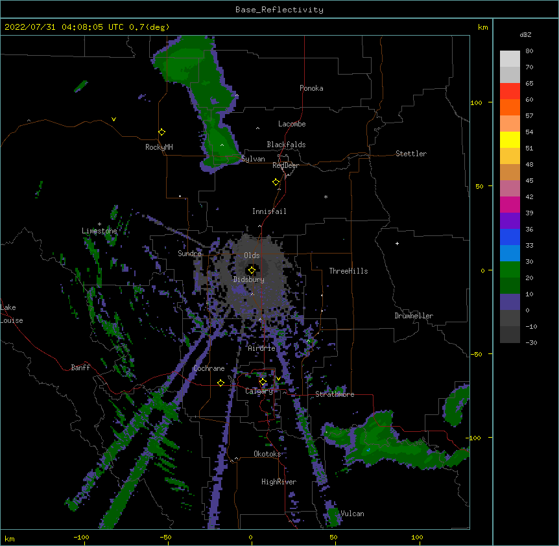Click the blue echo core in southeast storm

pyautogui.click(x=368, y=450)
